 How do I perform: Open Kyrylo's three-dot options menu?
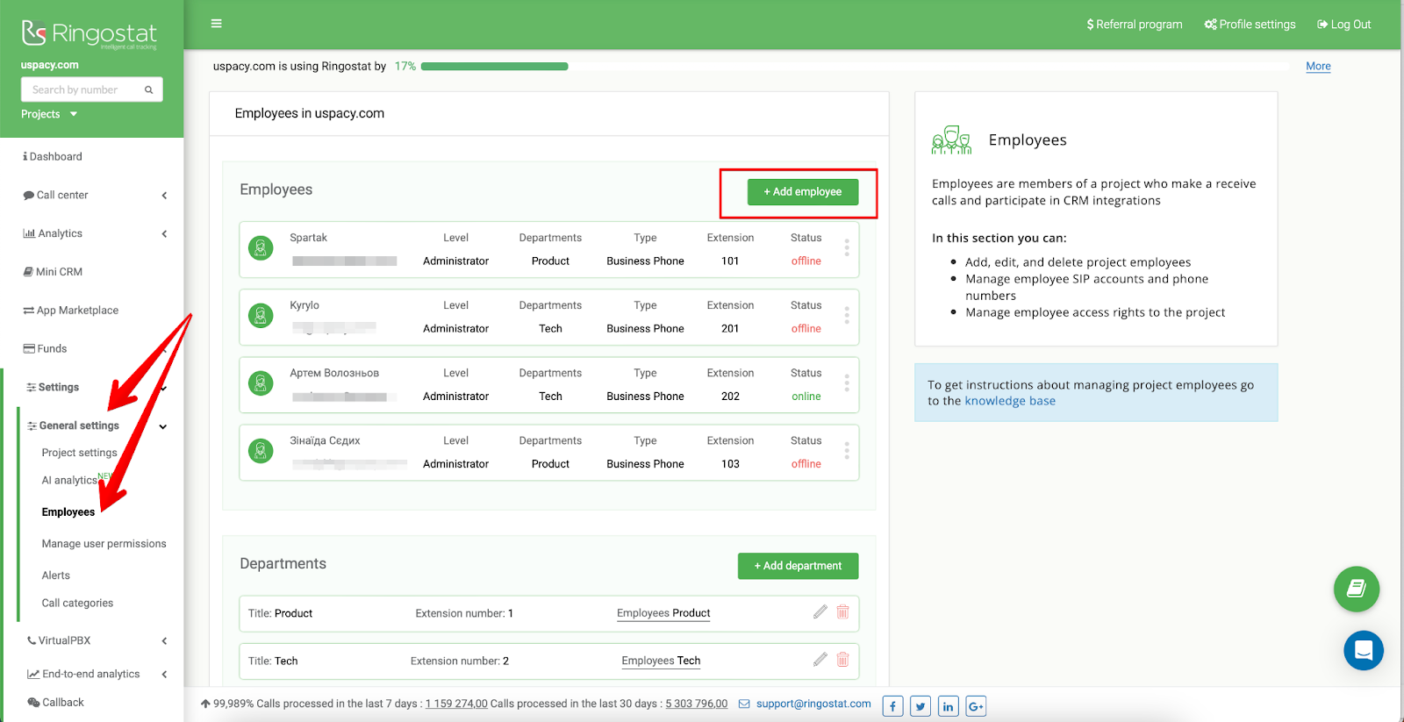pos(847,315)
